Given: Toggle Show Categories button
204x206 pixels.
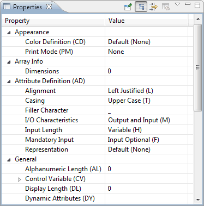Looking at the screenshot, I should [x=141, y=7].
